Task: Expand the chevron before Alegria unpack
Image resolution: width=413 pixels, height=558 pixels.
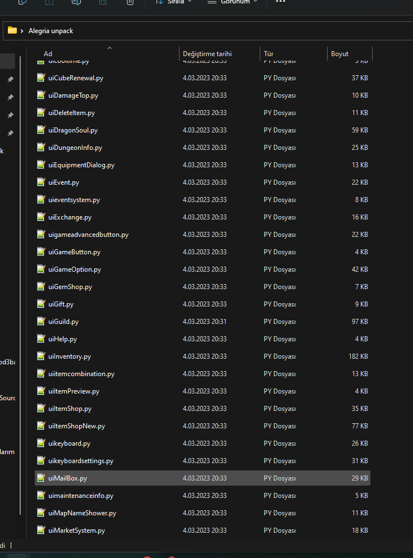Action: point(22,31)
